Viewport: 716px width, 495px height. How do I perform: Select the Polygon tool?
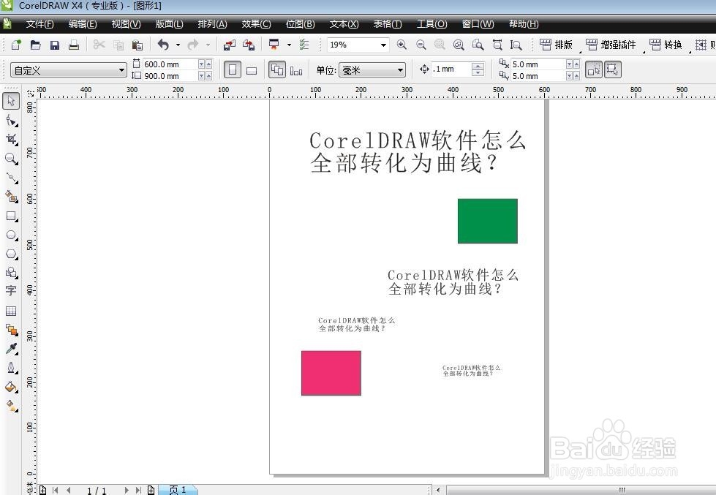[11, 254]
